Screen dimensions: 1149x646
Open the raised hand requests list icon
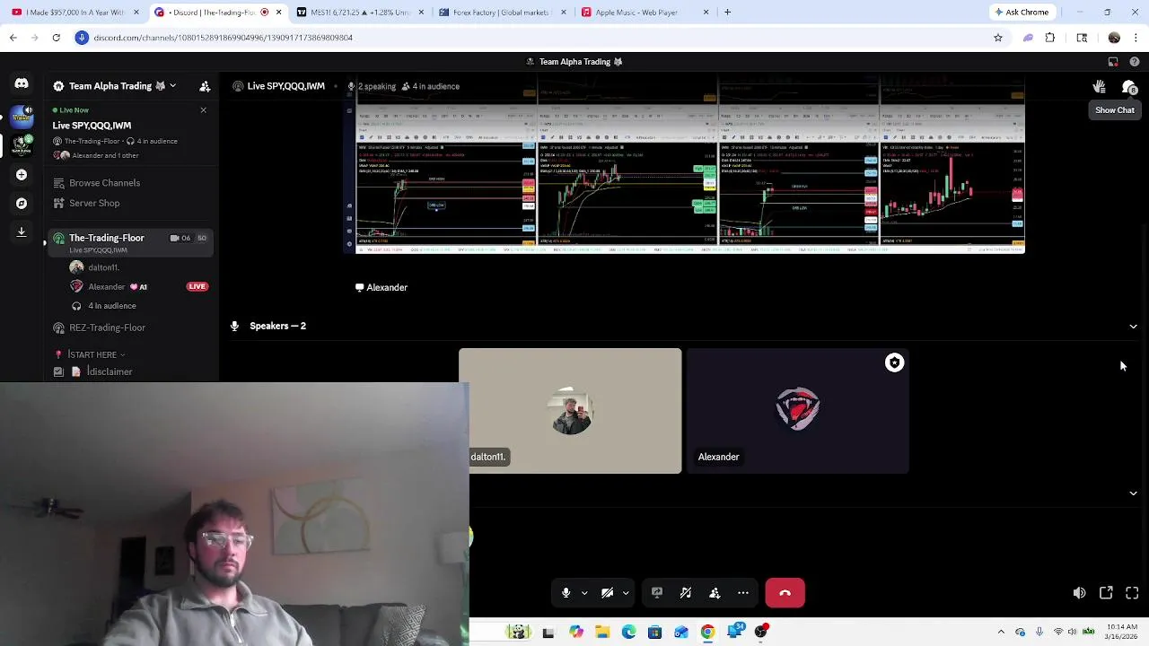click(1099, 86)
